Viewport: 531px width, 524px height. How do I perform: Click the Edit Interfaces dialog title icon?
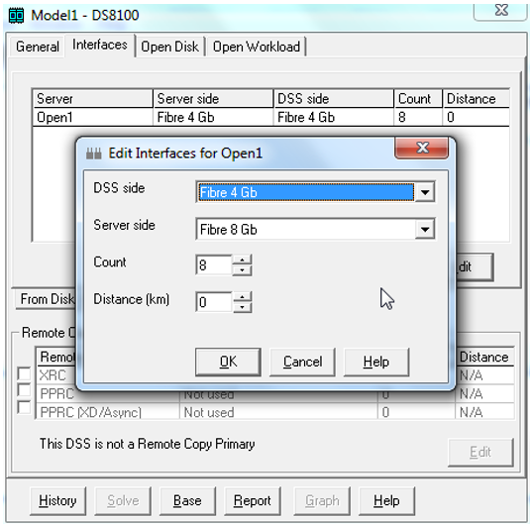click(94, 154)
